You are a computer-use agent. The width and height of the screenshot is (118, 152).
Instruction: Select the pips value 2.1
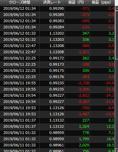click(x=111, y=120)
